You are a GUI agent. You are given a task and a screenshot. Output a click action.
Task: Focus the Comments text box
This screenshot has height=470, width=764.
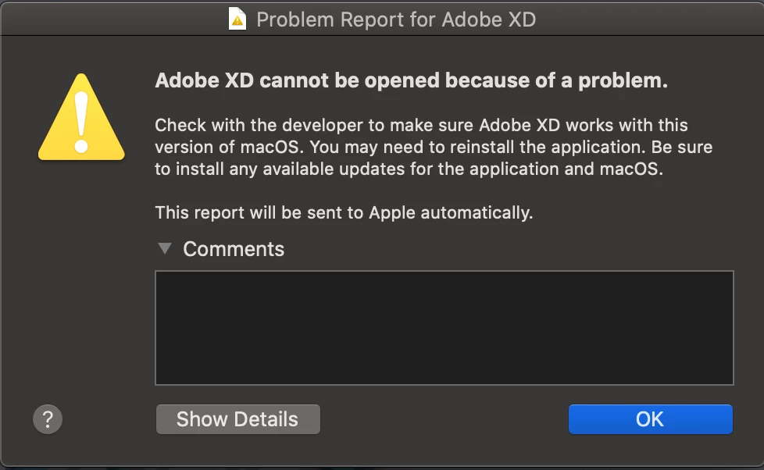click(x=444, y=328)
